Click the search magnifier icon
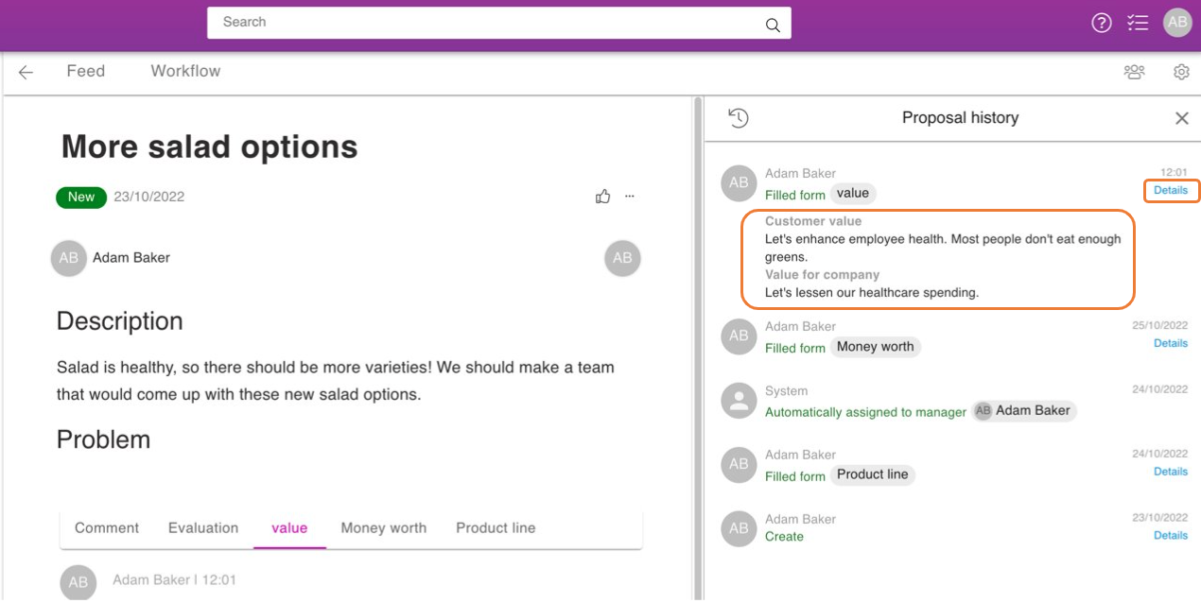This screenshot has height=603, width=1201. pyautogui.click(x=773, y=26)
